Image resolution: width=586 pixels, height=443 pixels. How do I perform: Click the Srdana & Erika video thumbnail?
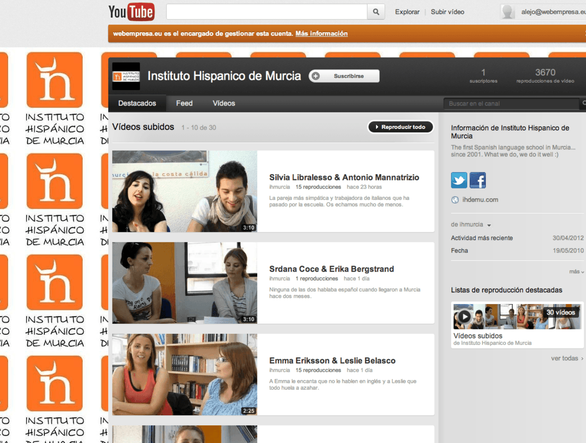point(185,283)
